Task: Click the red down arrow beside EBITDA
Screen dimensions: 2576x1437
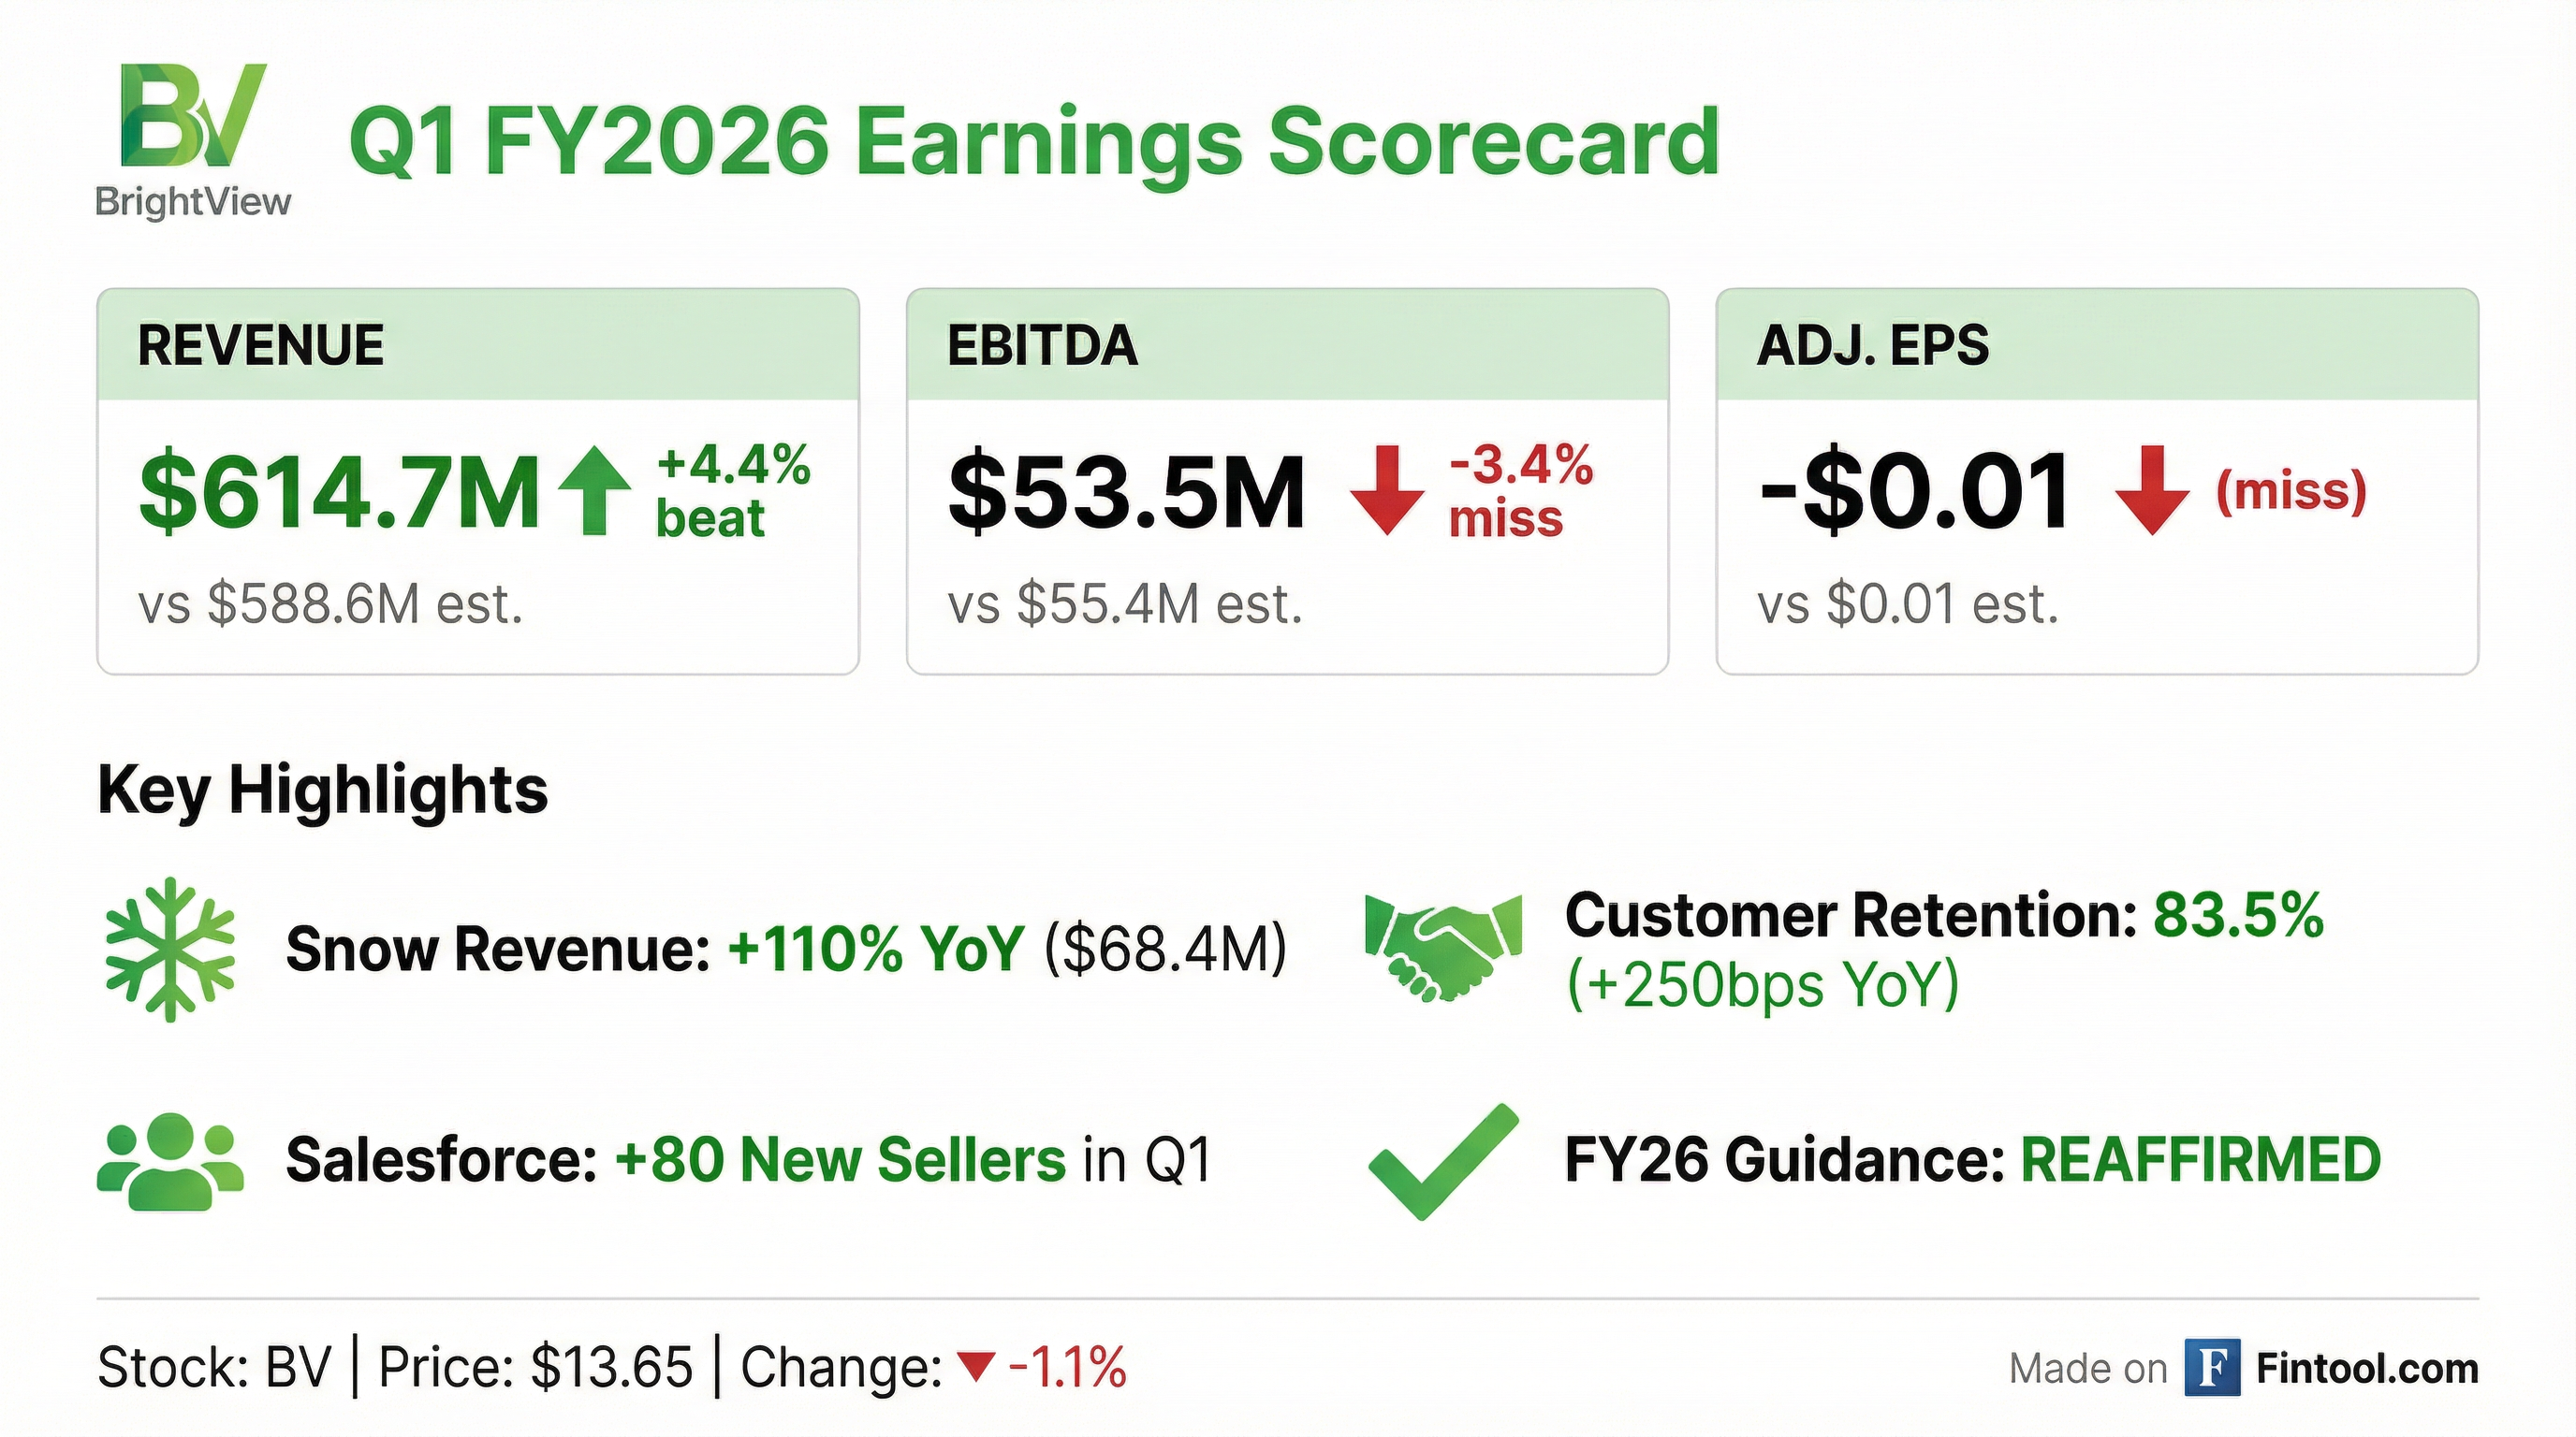Action: (x=1386, y=489)
